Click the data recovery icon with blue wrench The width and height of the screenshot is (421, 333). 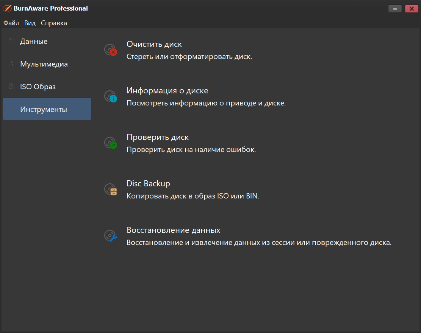[111, 236]
